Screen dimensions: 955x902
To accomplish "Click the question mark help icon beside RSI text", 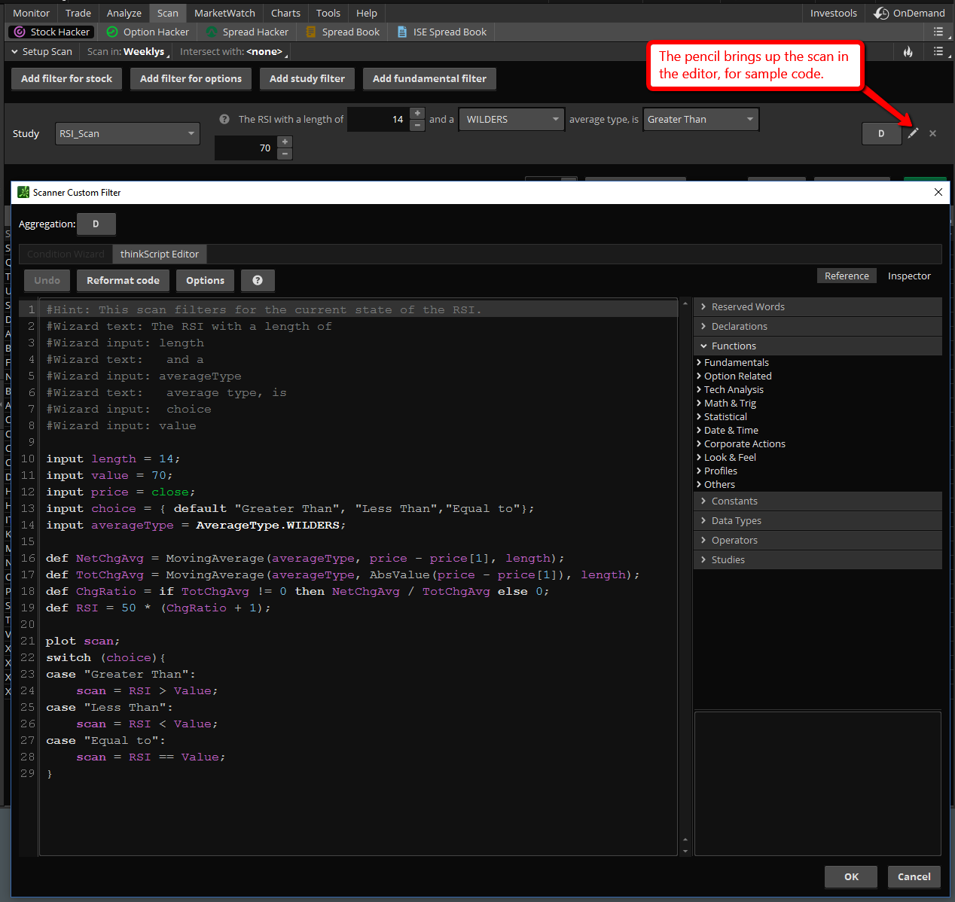I will click(x=224, y=119).
